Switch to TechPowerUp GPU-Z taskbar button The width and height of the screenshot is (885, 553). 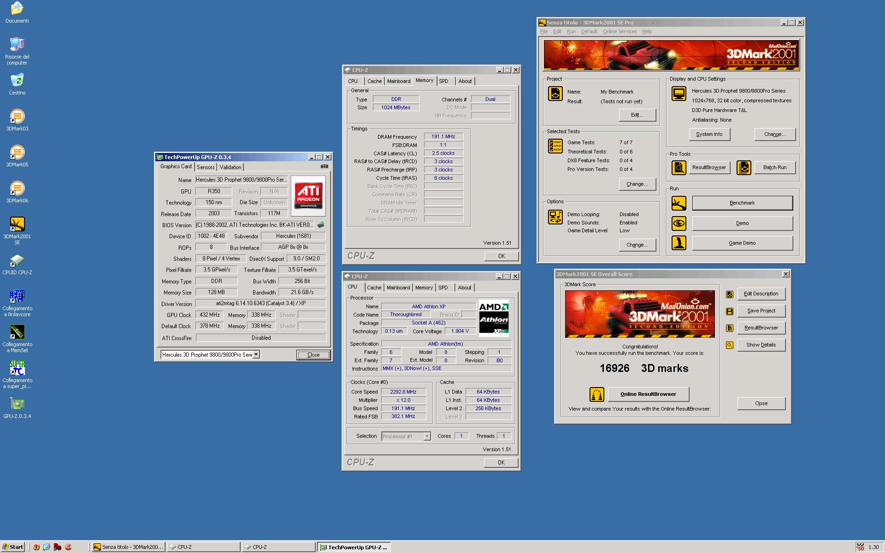(354, 547)
